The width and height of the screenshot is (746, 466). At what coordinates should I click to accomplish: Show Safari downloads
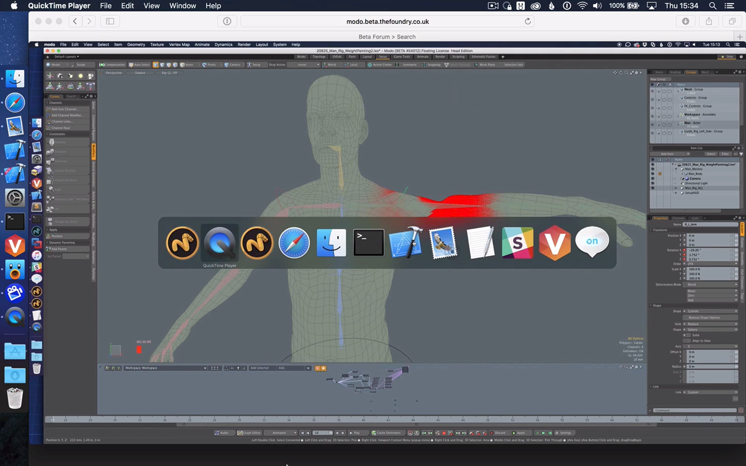pos(685,21)
